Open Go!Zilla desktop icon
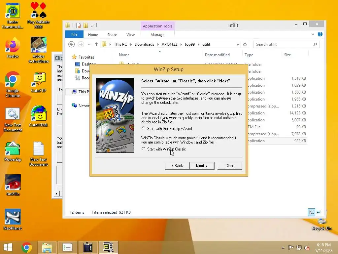Image resolution: width=338 pixels, height=254 pixels. 13,185
